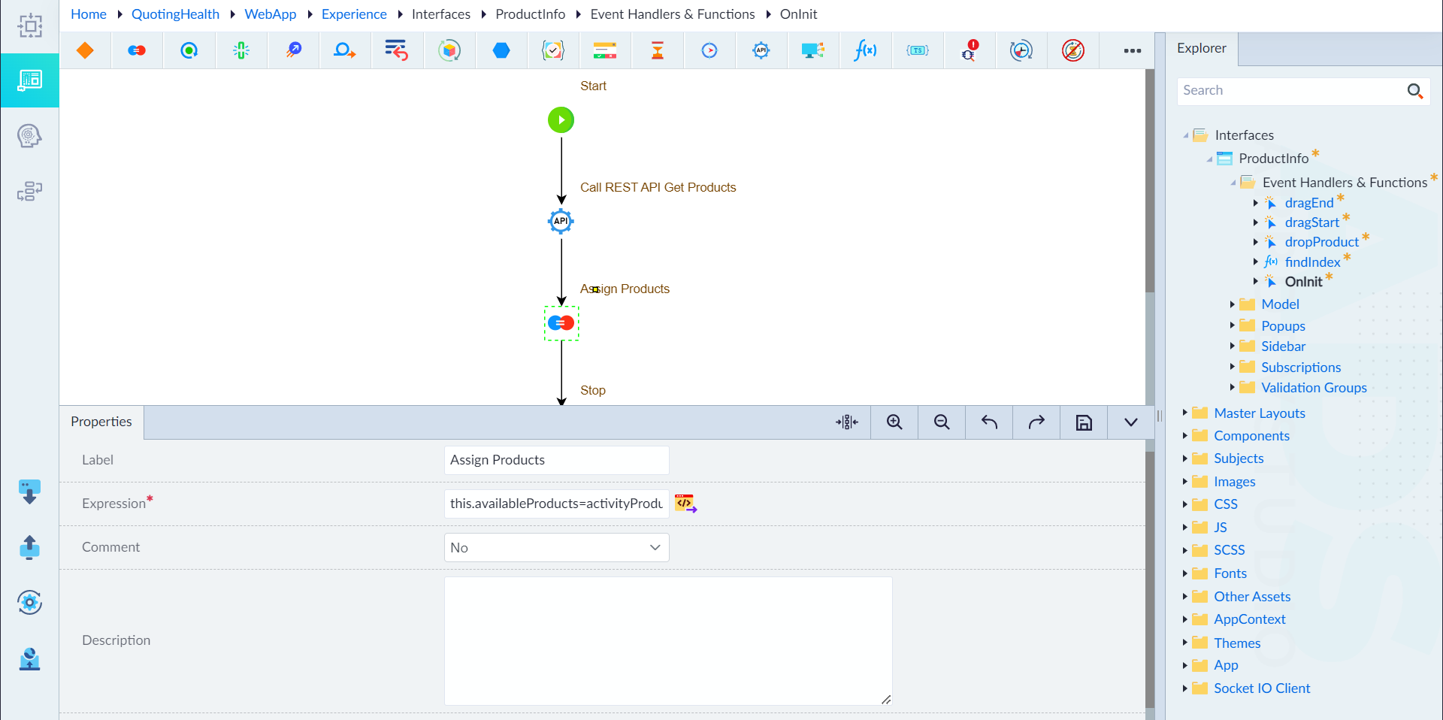Viewport: 1443px width, 720px height.
Task: Open the three-dots more tools menu
Action: click(1133, 50)
